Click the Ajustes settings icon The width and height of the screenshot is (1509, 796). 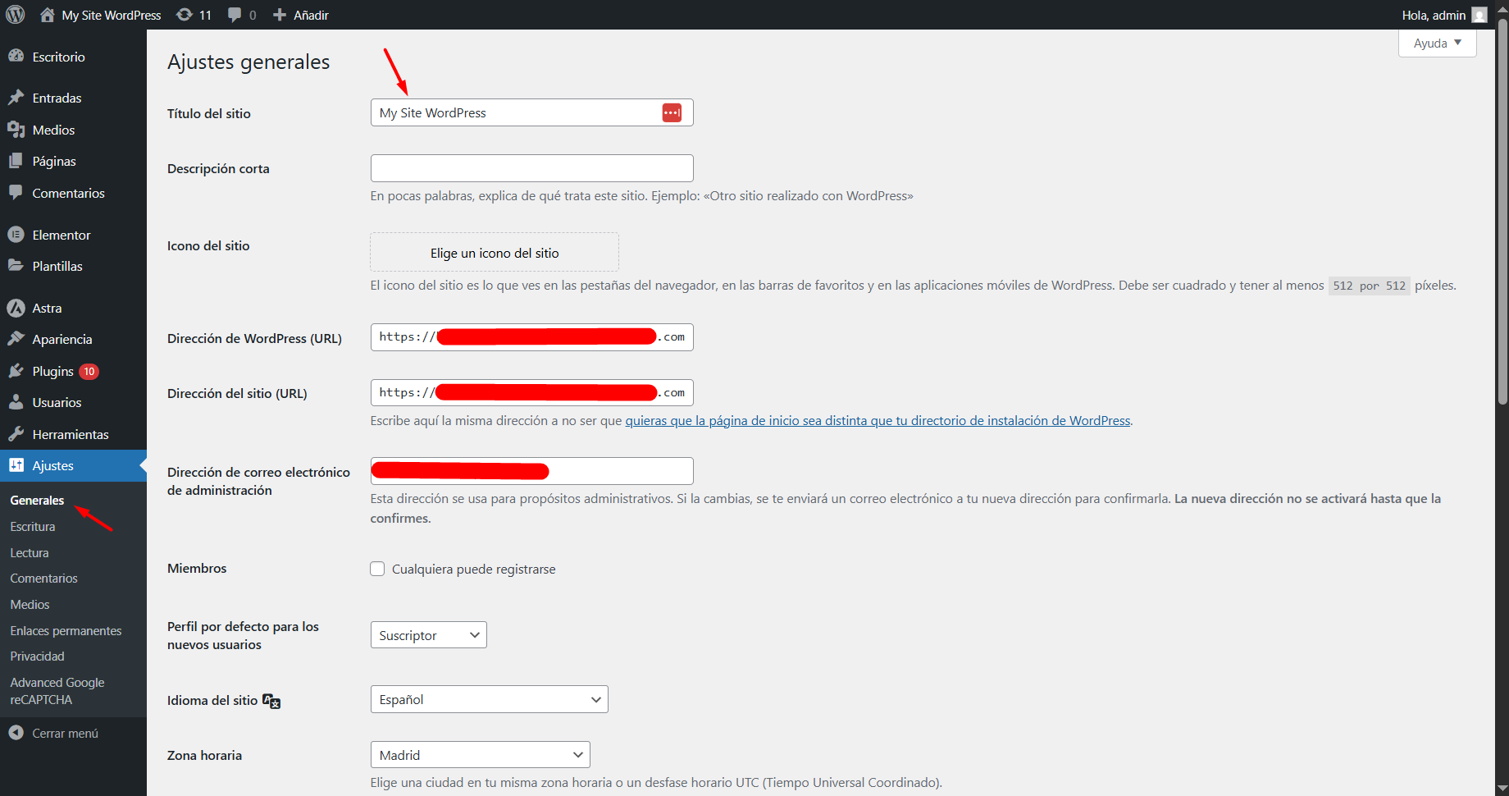(16, 465)
